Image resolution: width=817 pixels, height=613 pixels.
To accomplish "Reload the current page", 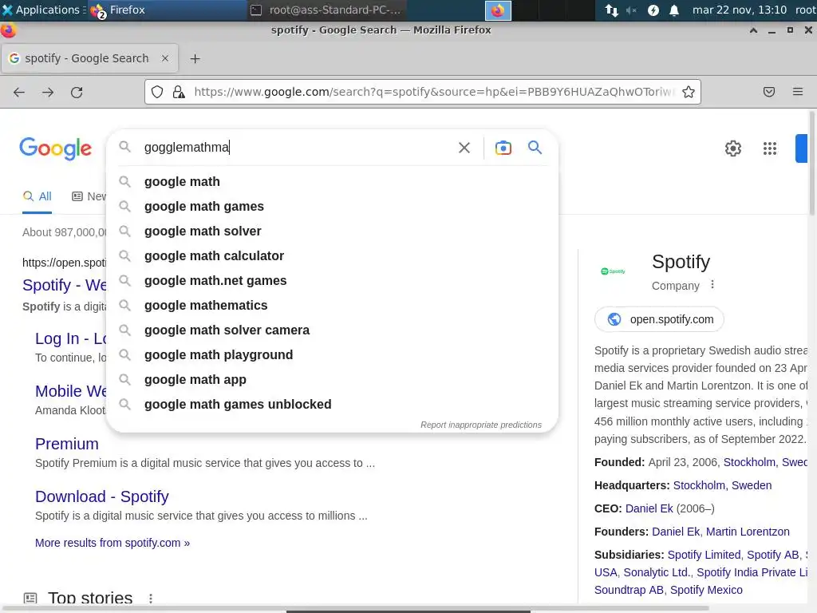I will (x=77, y=93).
